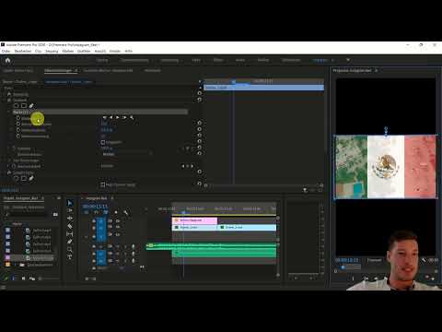Select the Slip tool
The image size is (442, 332).
[x=70, y=234]
